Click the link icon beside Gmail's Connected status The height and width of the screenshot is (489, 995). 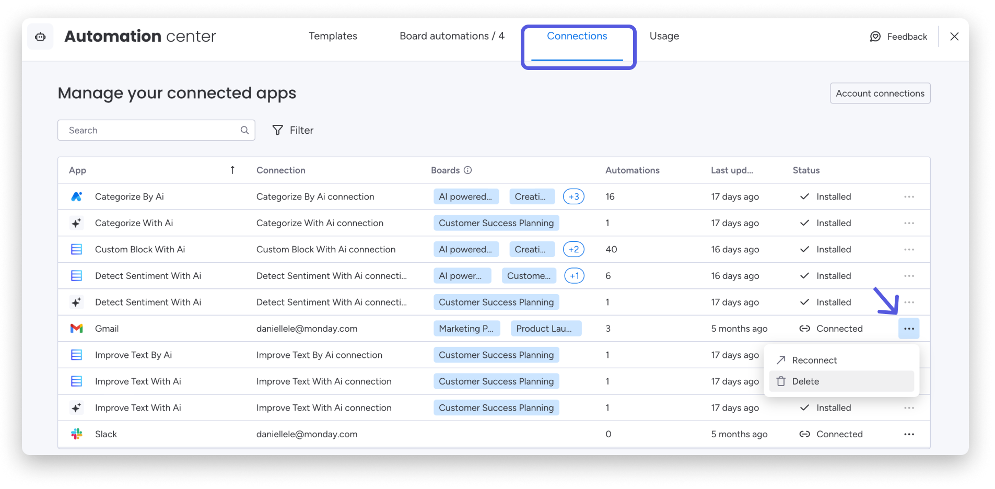(x=804, y=328)
